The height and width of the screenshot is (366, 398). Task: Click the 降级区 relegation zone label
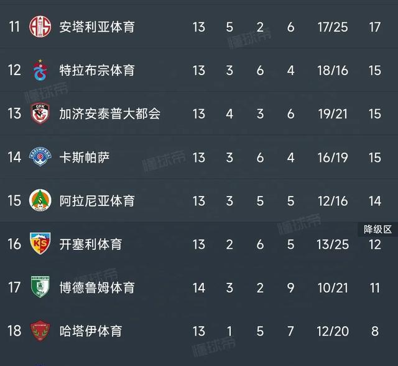point(377,230)
